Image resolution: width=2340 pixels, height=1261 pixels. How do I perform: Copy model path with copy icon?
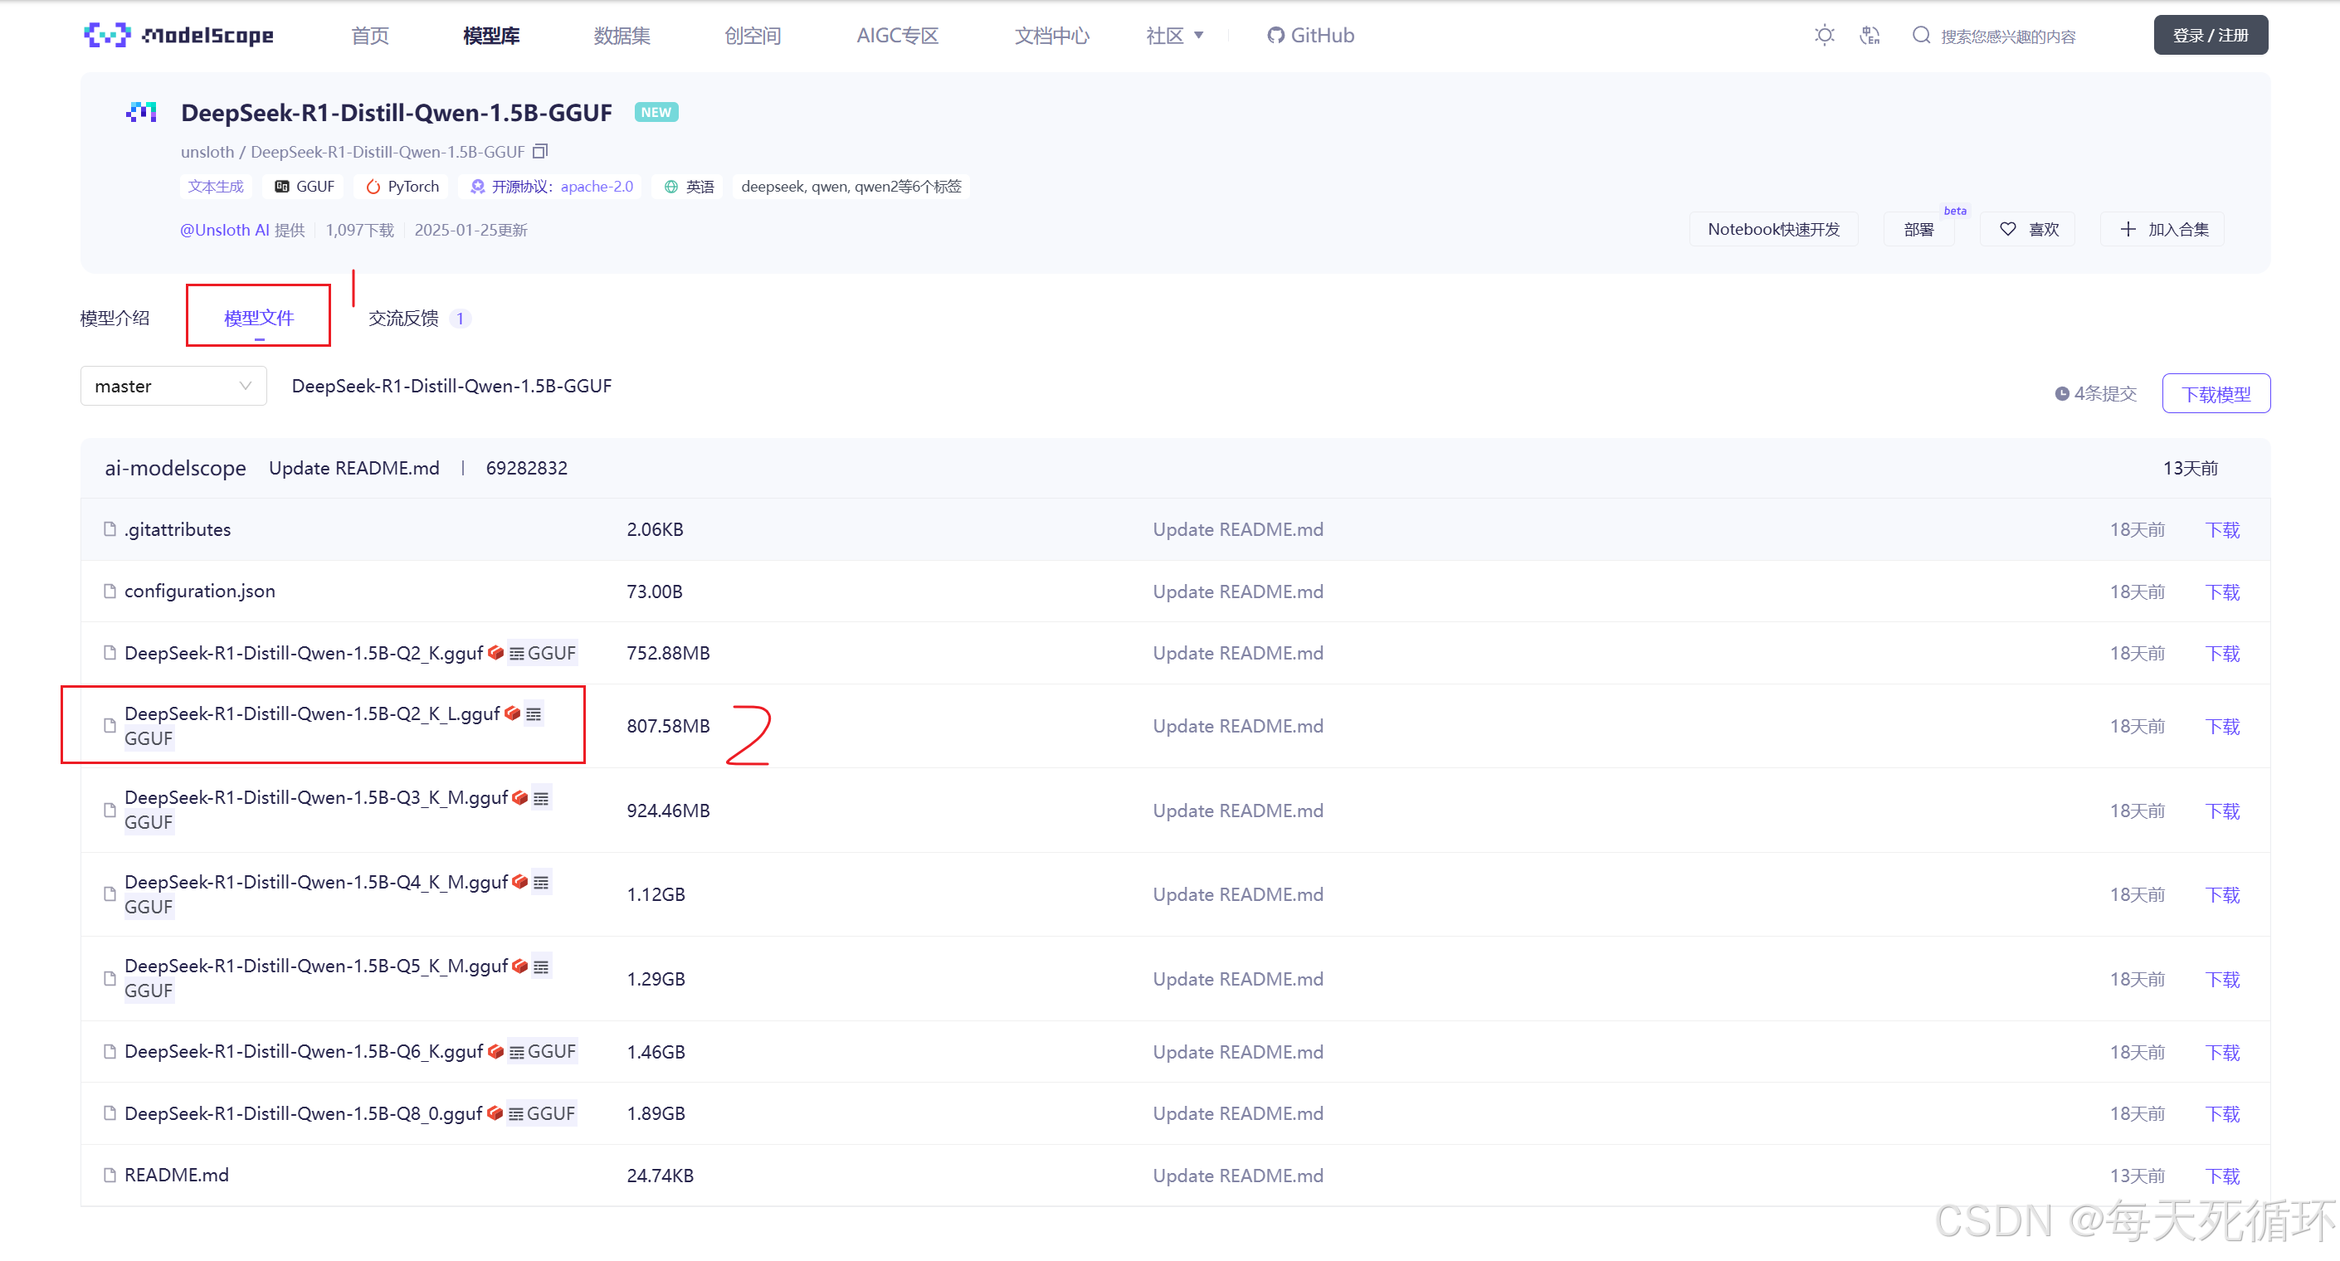[539, 151]
